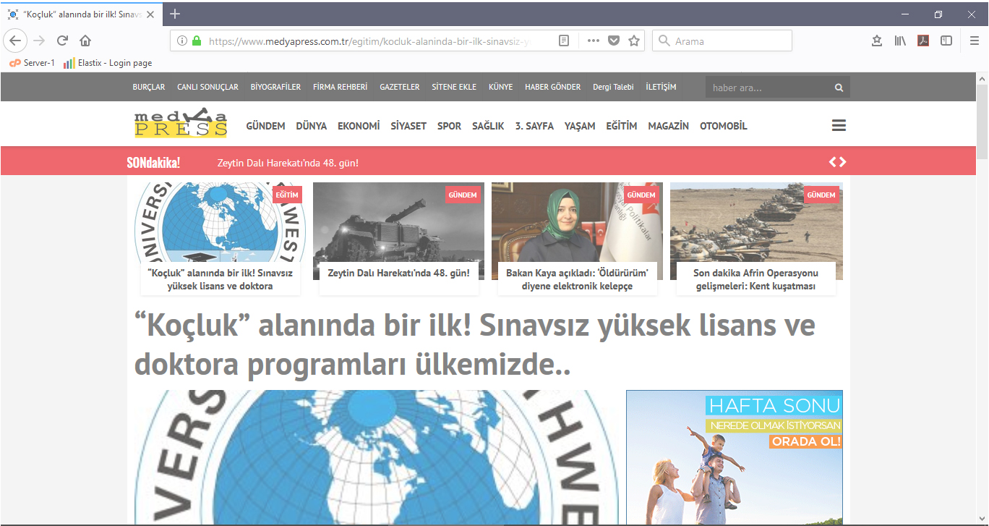Viewport: 989px width, 526px height.
Task: Go to SPOR category
Action: pyautogui.click(x=449, y=126)
